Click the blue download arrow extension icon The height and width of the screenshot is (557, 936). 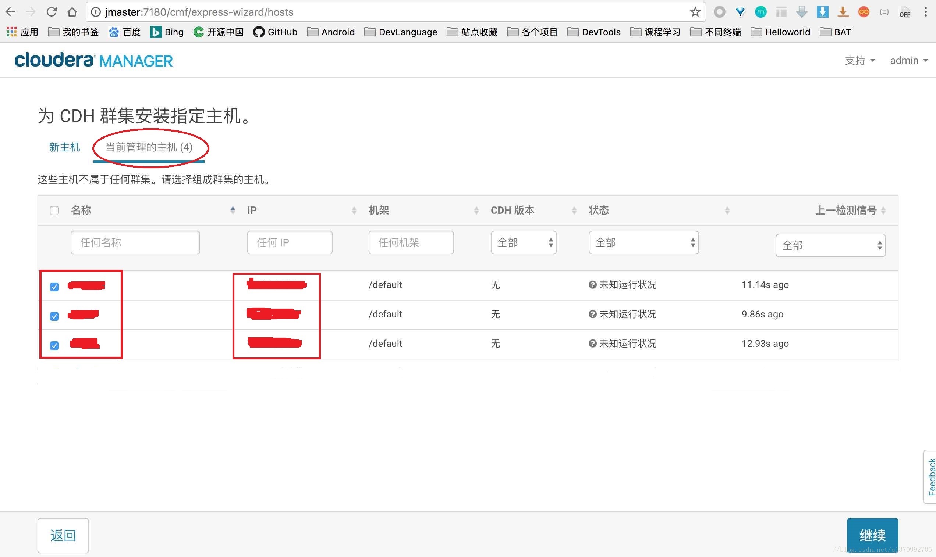(x=822, y=12)
